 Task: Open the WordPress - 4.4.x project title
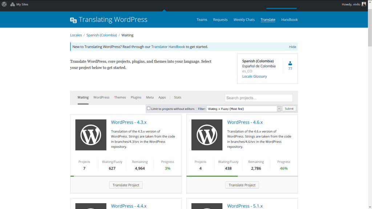pos(129,206)
